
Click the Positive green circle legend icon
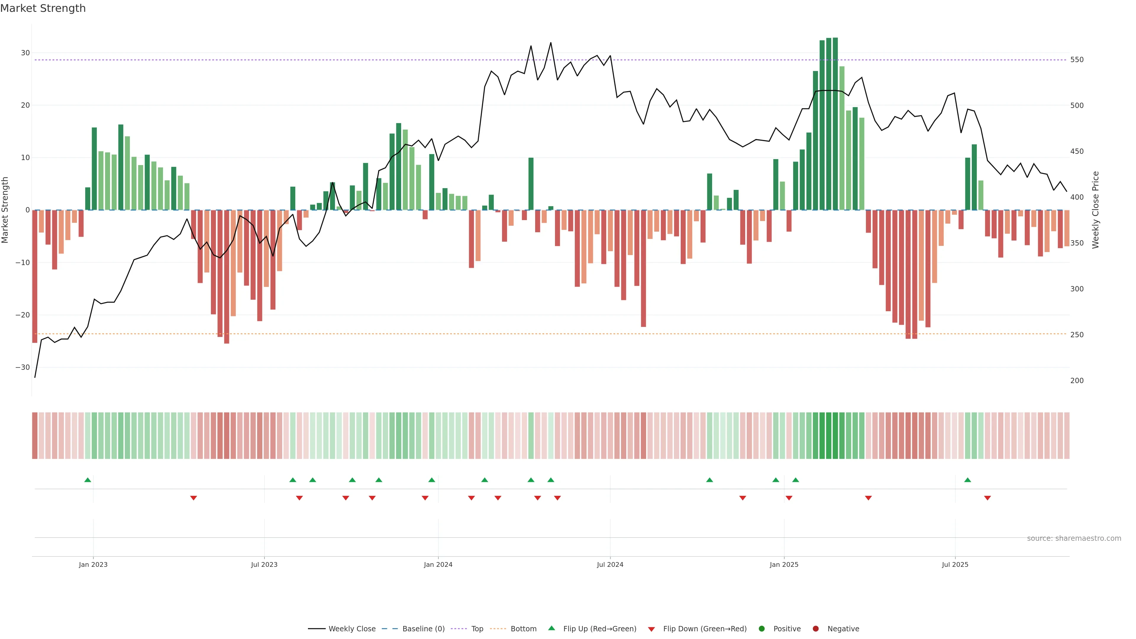[761, 628]
